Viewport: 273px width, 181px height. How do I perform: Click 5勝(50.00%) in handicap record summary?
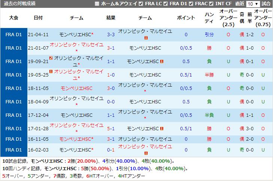tap(96, 169)
